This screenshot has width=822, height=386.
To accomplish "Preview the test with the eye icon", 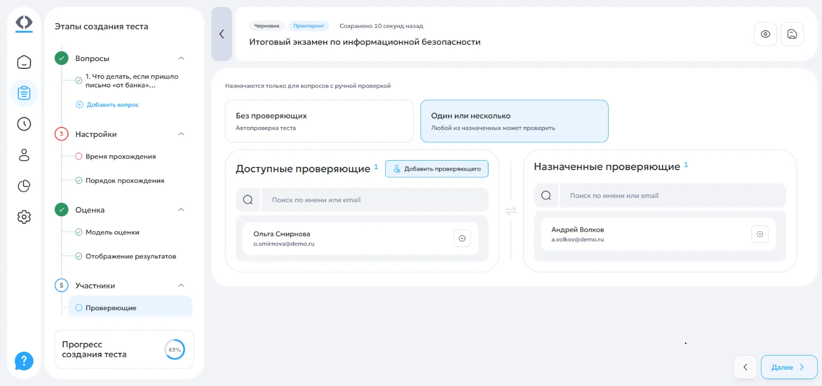I will (766, 34).
